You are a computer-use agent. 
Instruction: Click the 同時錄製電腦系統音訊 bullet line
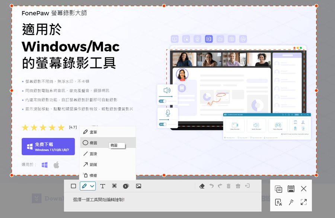[67, 90]
